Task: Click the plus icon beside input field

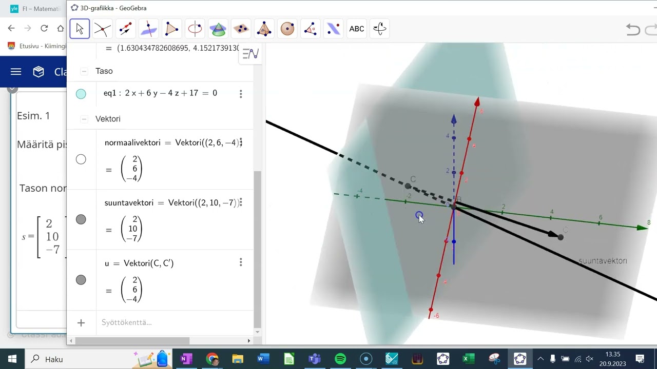Action: (x=81, y=322)
